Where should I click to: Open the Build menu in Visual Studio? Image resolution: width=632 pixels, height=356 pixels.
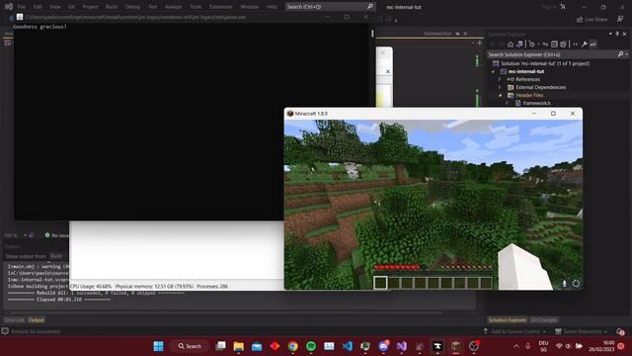tap(112, 7)
